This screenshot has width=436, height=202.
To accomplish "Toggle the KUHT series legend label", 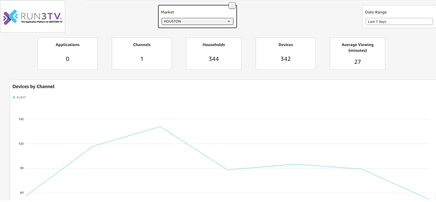I will tap(21, 98).
